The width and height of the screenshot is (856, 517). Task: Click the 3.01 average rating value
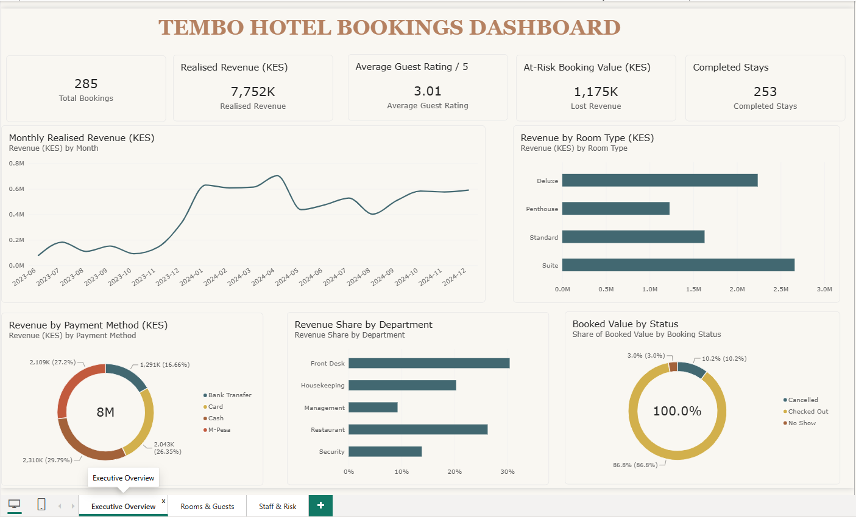coord(428,91)
